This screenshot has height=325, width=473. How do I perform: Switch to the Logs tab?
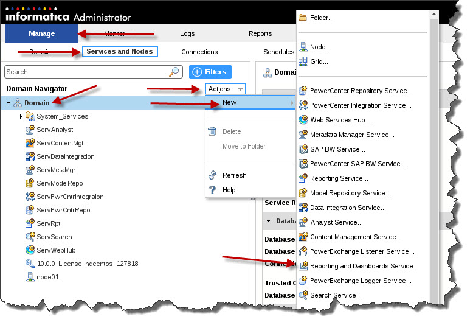pos(187,33)
